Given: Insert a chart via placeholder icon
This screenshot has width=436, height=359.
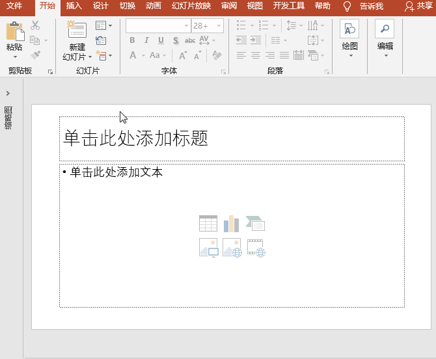Looking at the screenshot, I should coord(232,224).
